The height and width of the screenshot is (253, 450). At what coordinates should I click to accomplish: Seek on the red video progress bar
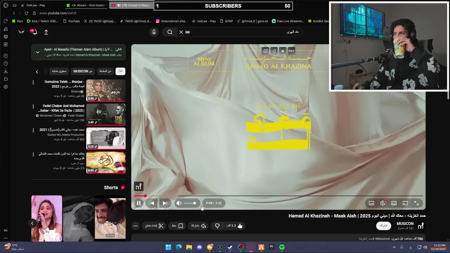[x=278, y=196]
